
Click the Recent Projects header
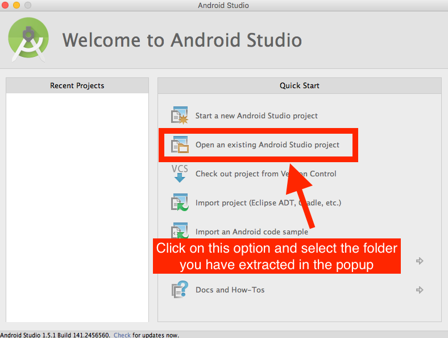(77, 85)
